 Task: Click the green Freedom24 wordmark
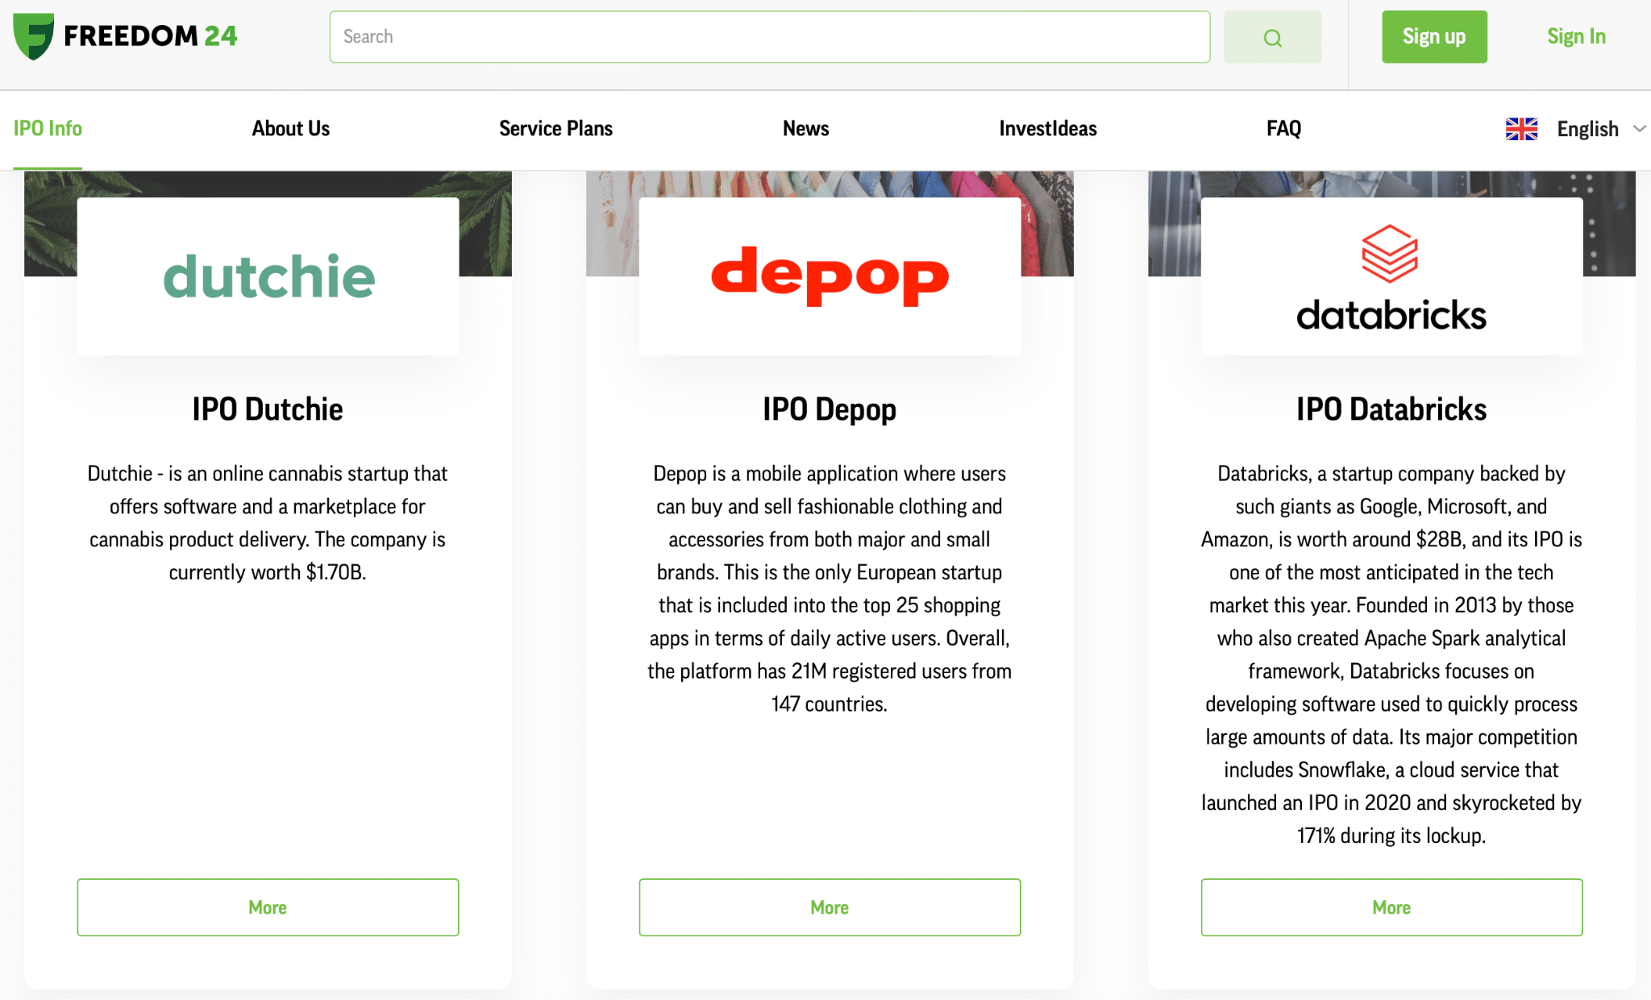point(151,35)
